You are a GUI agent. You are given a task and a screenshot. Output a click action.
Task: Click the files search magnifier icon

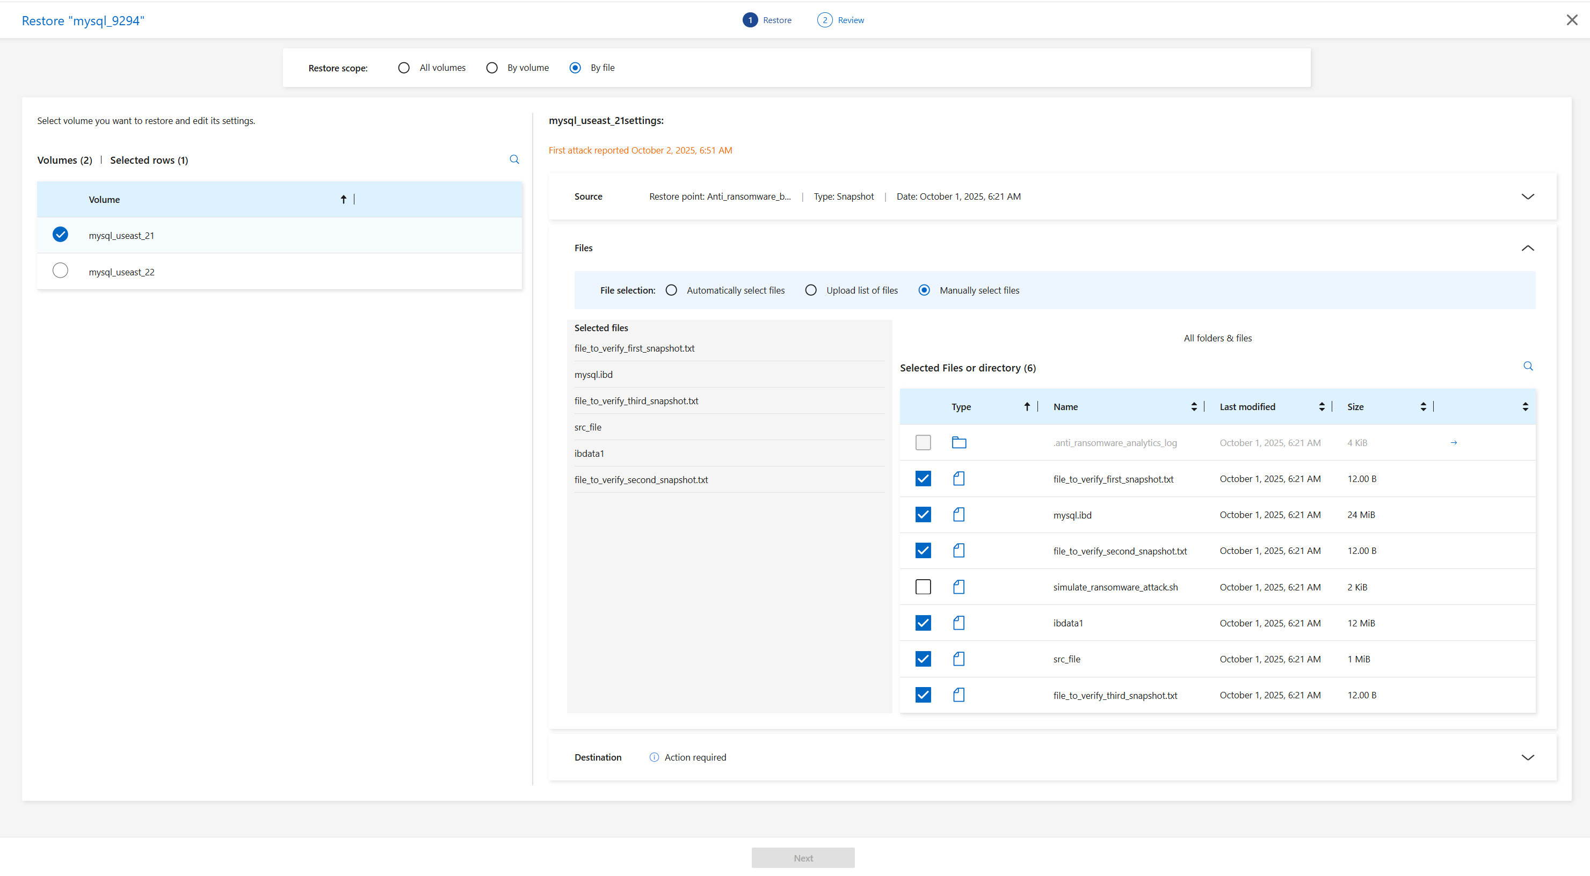click(1528, 367)
